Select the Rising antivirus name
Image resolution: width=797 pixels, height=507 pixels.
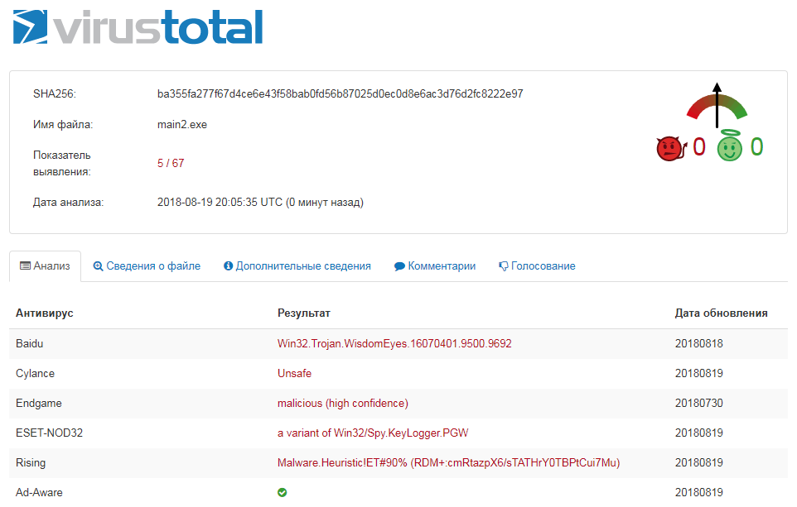pyautogui.click(x=31, y=463)
